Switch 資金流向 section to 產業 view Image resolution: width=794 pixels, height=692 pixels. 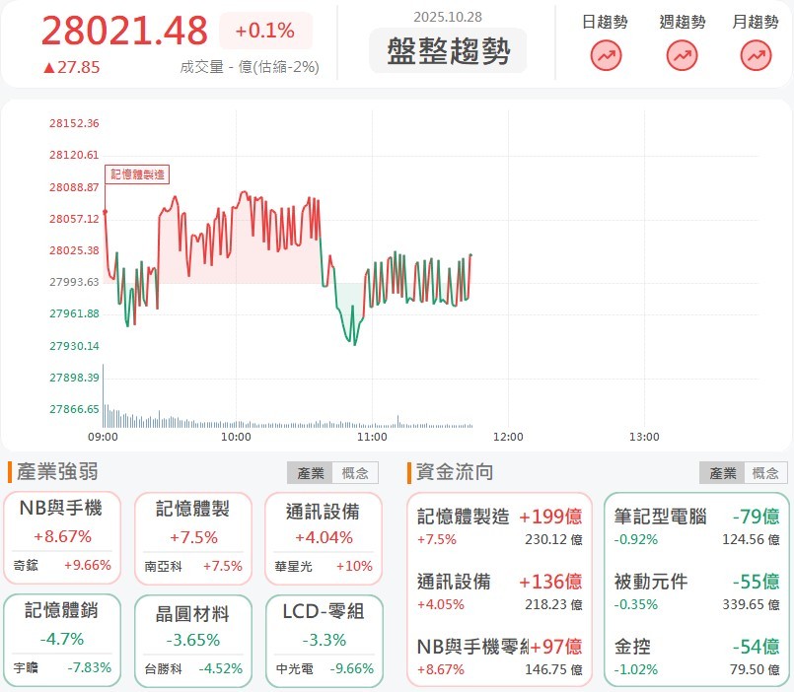coord(722,473)
